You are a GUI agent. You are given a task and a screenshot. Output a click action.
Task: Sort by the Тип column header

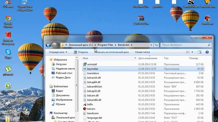click(x=166, y=58)
